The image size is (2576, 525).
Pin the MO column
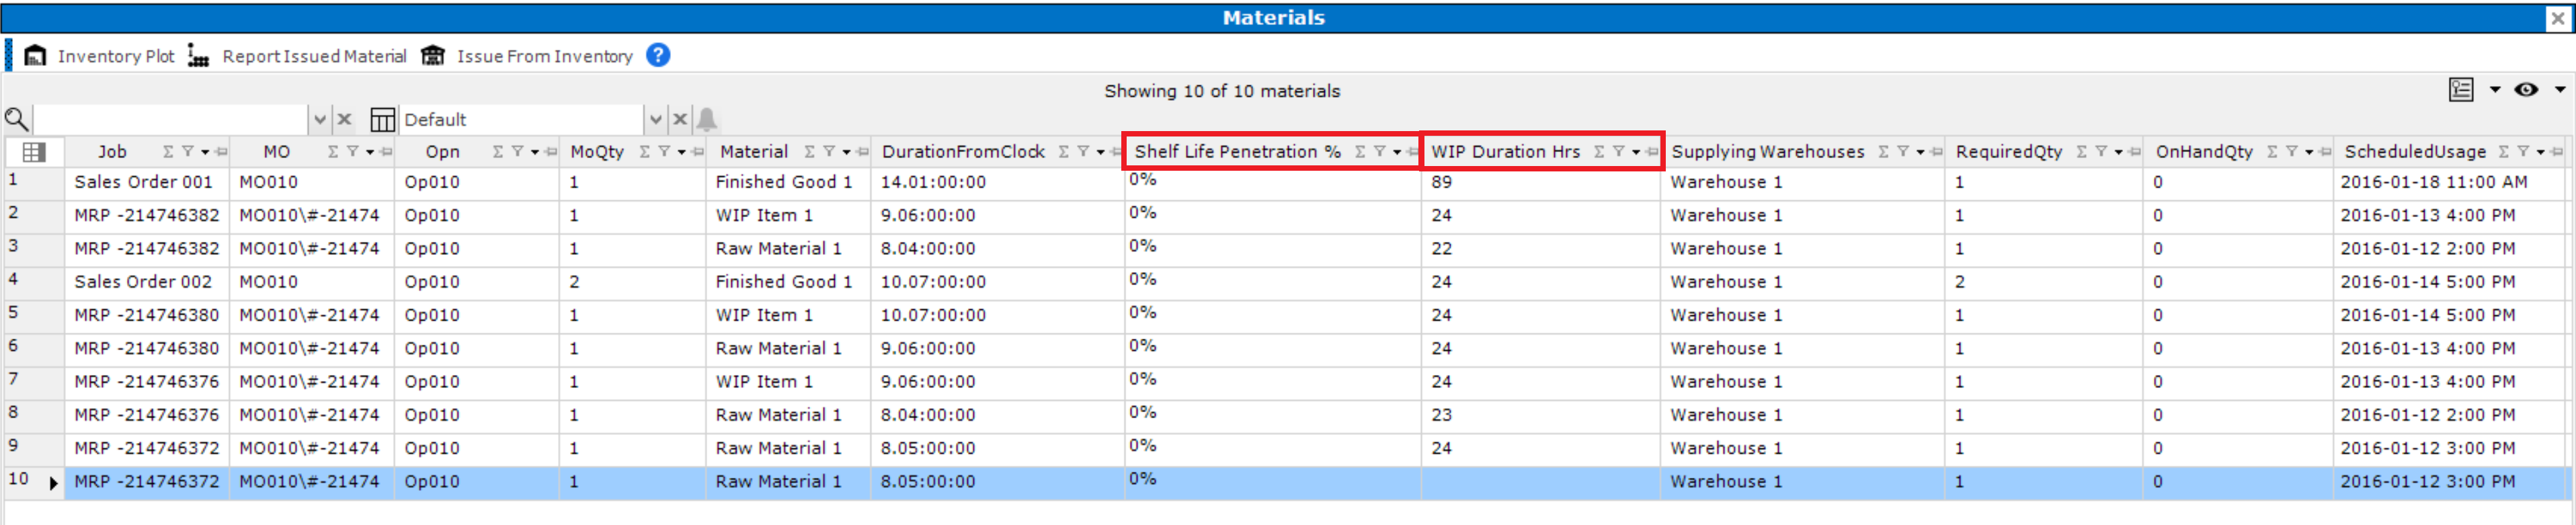pos(386,152)
